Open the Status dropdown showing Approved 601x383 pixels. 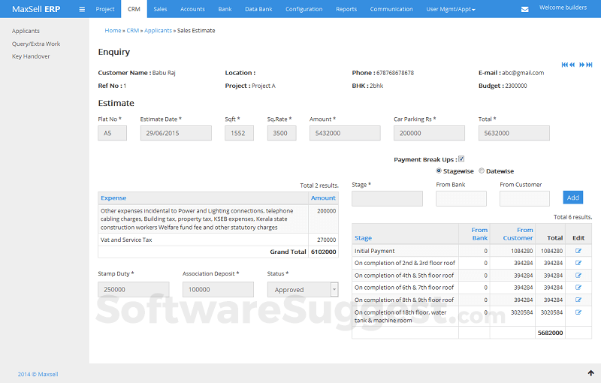point(303,290)
